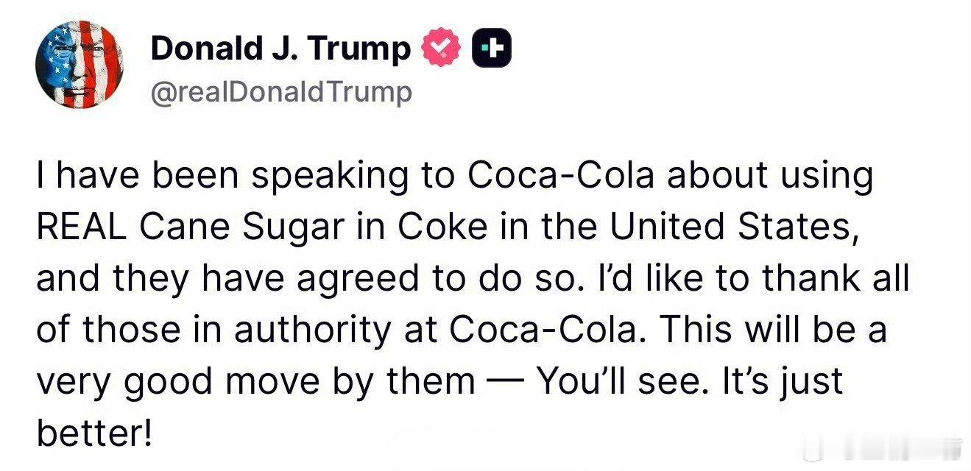The height and width of the screenshot is (471, 971).
Task: Click the black plus badge icon
Action: pos(491,49)
